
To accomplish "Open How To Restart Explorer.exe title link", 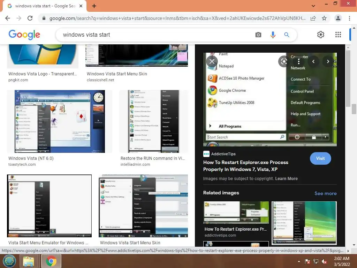I will pos(246,166).
